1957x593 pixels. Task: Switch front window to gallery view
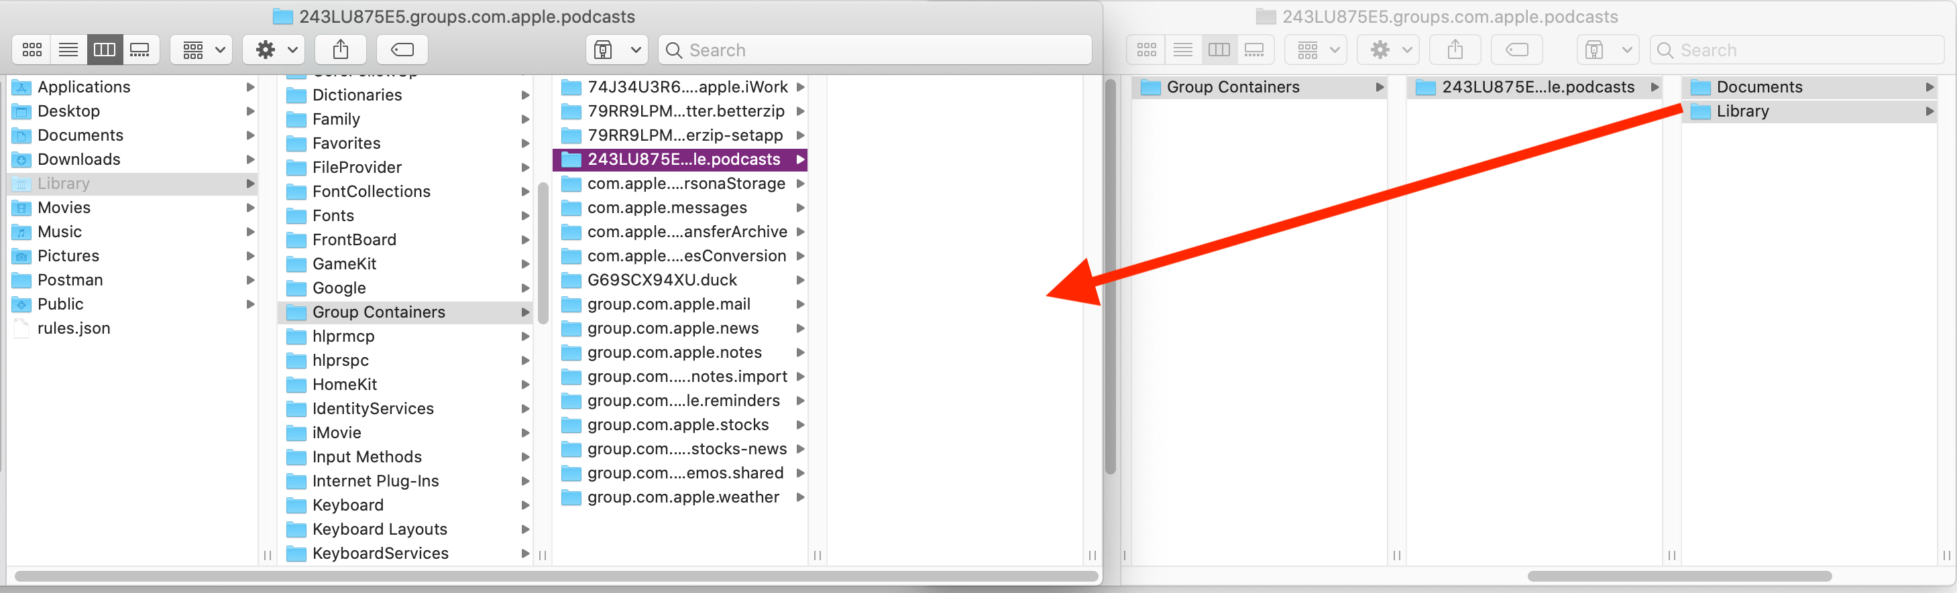click(141, 50)
